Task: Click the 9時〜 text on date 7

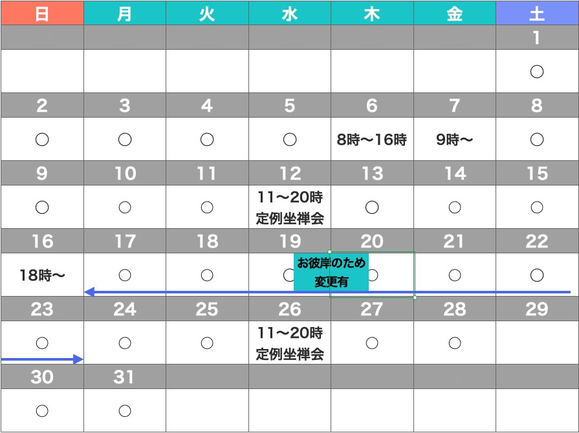Action: coord(454,140)
